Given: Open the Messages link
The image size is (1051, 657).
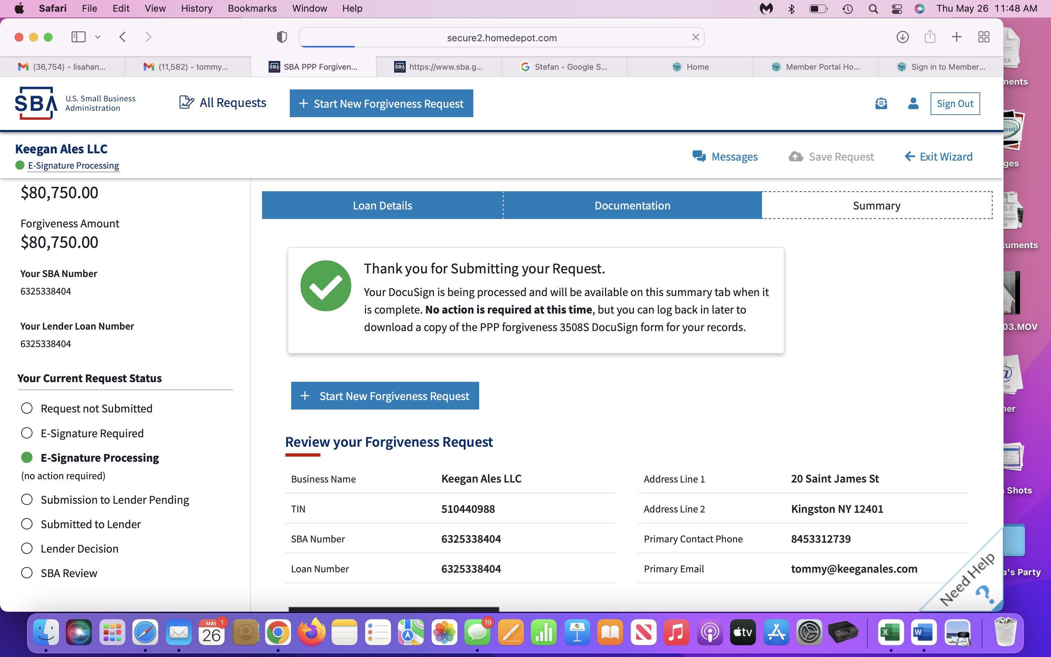Looking at the screenshot, I should tap(724, 157).
